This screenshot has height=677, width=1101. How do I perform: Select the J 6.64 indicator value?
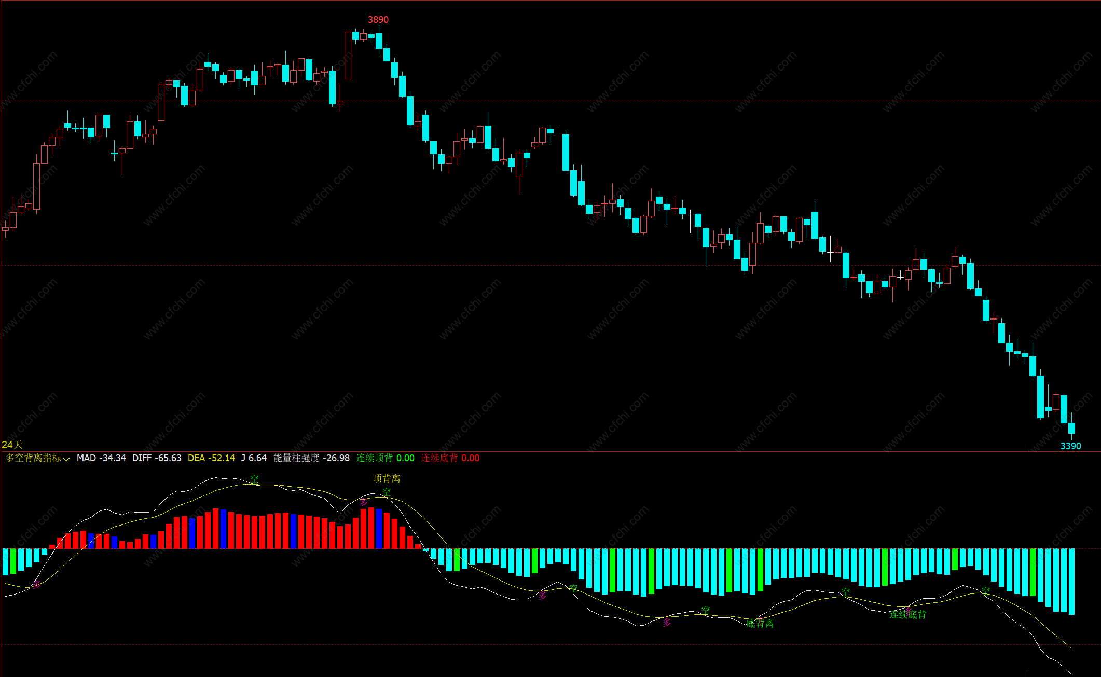(x=254, y=458)
